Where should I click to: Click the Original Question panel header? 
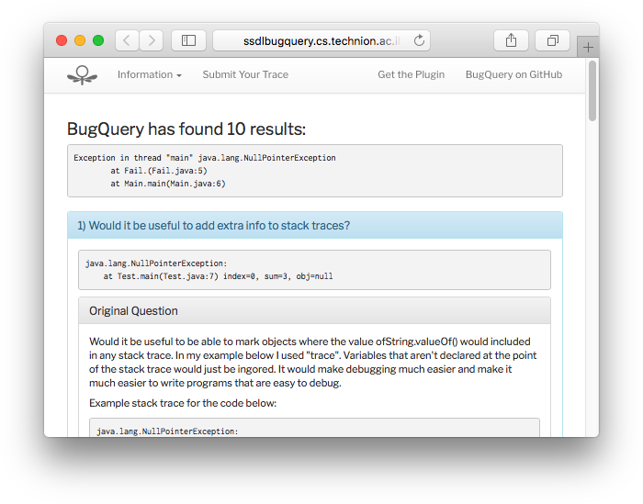314,311
